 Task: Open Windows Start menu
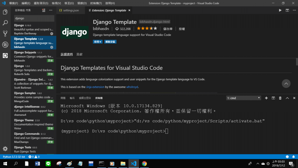point(5,164)
